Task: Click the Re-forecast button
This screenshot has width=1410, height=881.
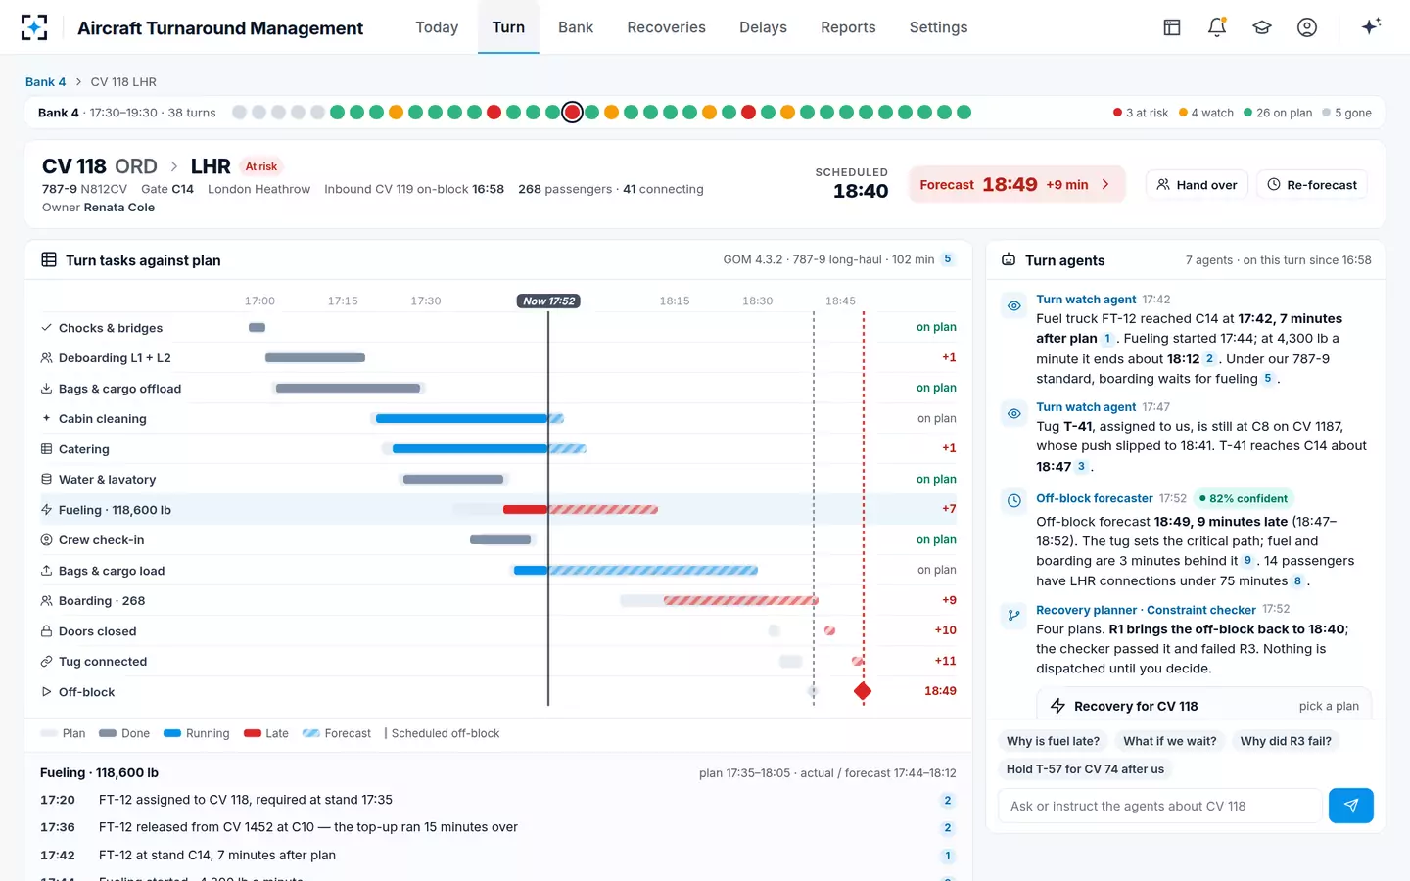Action: coord(1312,184)
